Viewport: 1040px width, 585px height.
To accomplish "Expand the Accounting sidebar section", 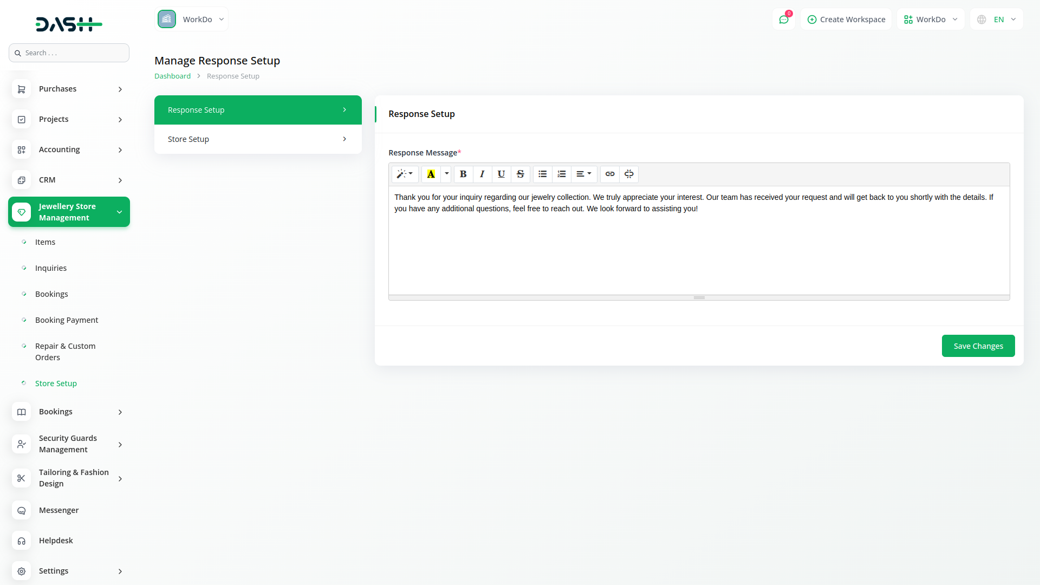I will point(69,149).
